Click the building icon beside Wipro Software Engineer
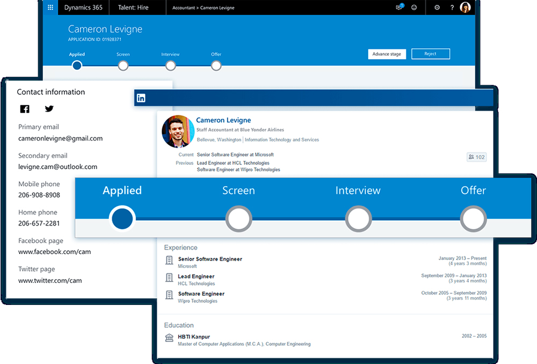The width and height of the screenshot is (537, 364). 169,295
